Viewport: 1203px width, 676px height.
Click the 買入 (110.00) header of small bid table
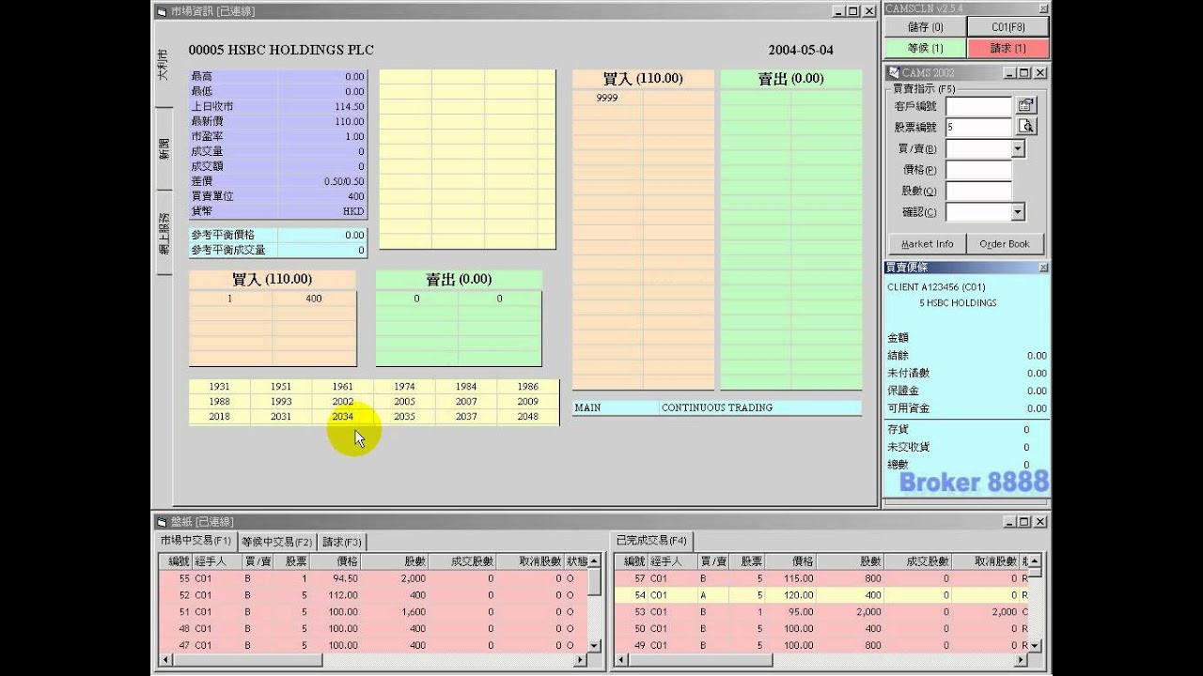[273, 280]
